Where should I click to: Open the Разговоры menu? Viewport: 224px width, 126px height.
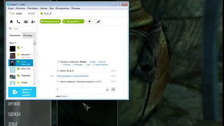pos(33,8)
